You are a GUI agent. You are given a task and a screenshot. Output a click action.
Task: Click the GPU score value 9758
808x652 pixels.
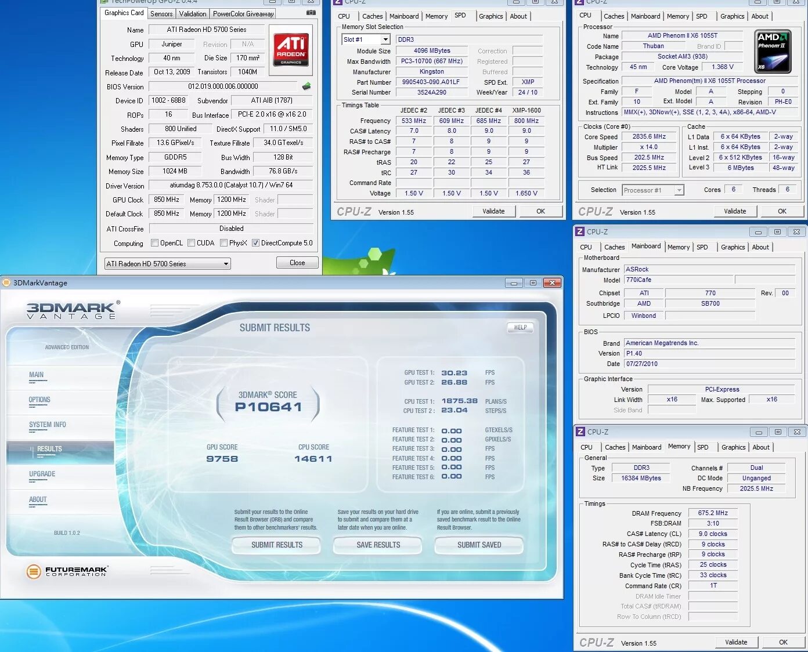click(x=222, y=459)
